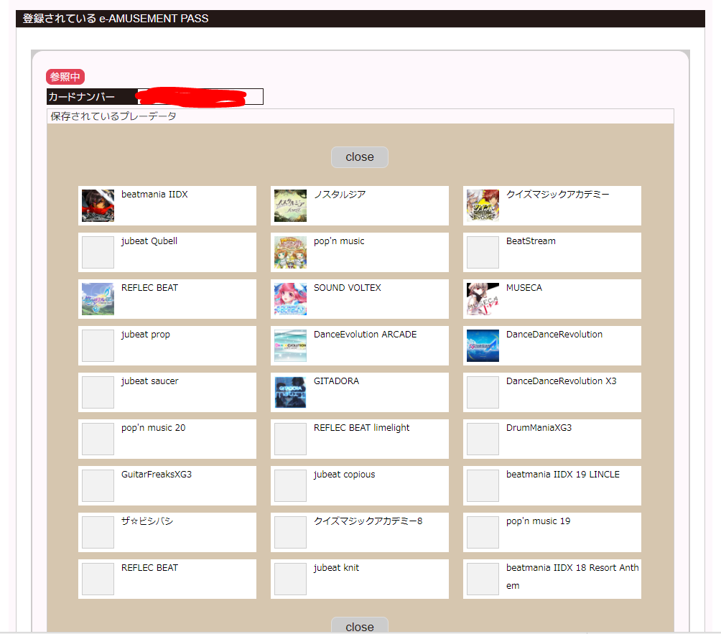Click the DanceDanceRevolution blue icon
Viewport: 721px width, 634px height.
[483, 346]
